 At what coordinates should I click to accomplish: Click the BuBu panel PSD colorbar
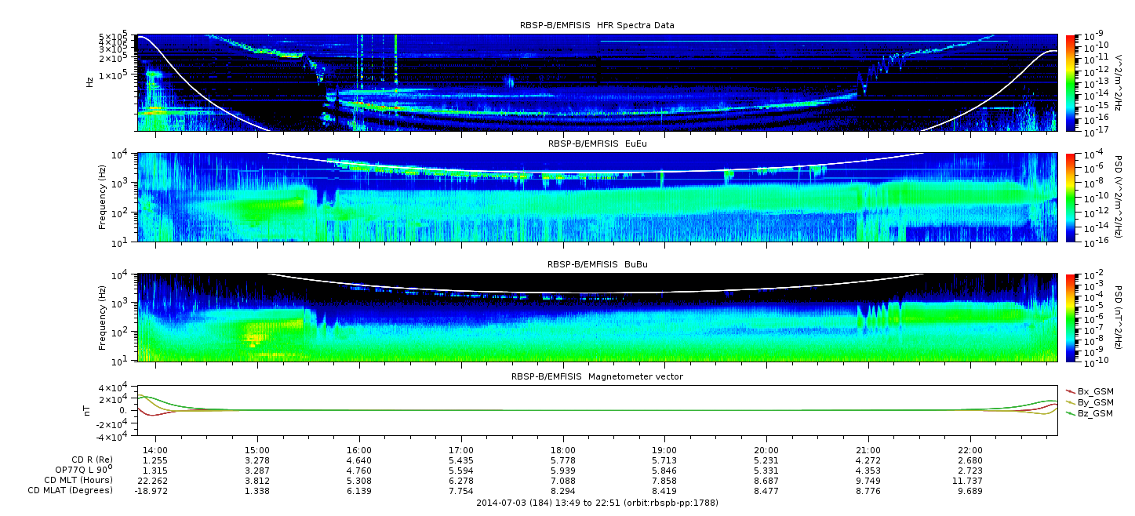pyautogui.click(x=1070, y=318)
